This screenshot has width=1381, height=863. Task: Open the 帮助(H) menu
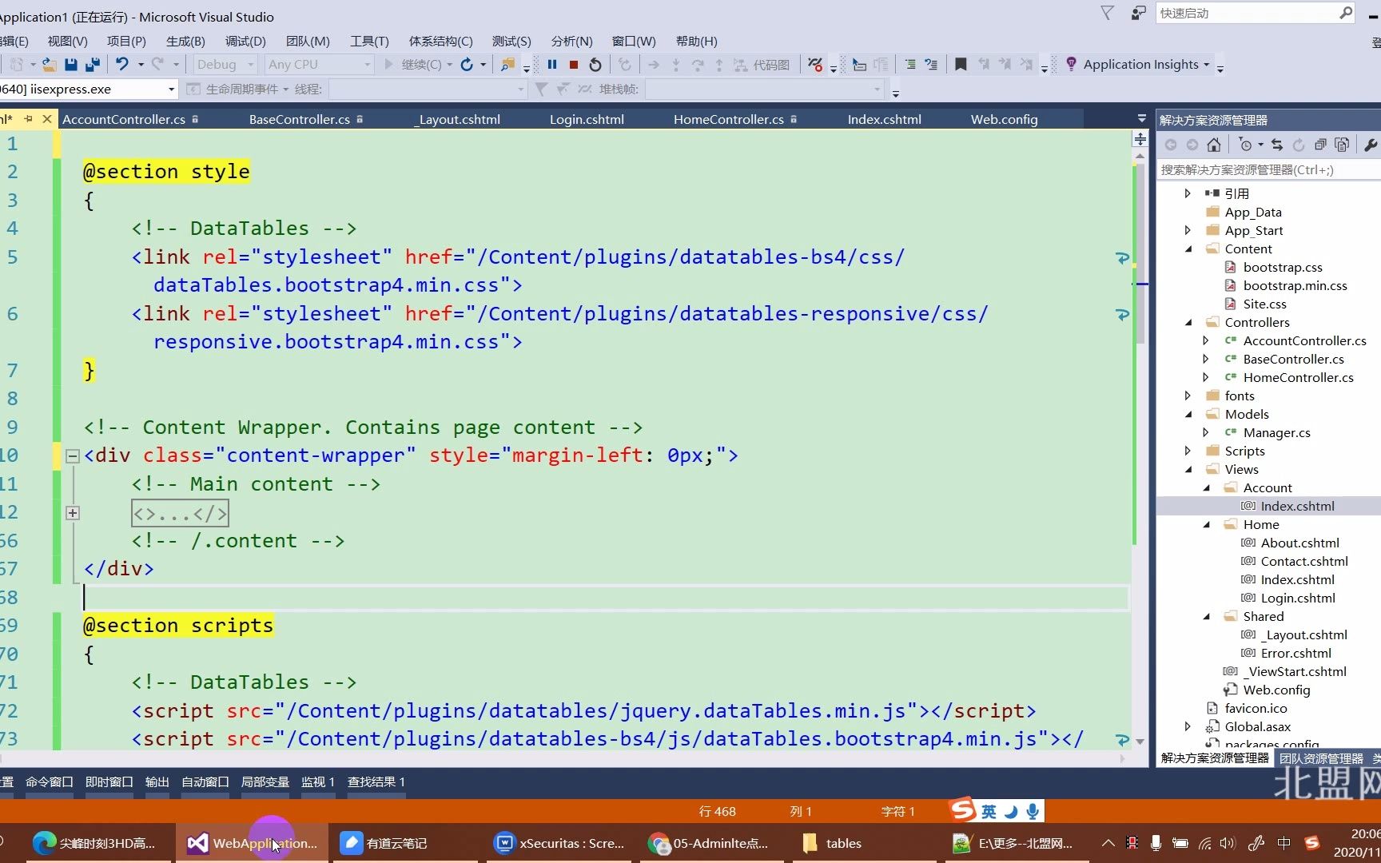point(696,41)
